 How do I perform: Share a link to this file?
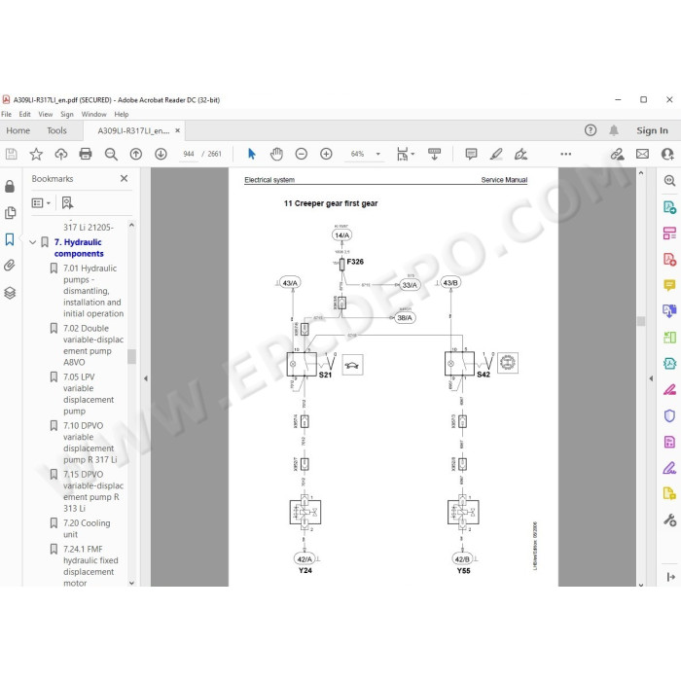click(x=617, y=154)
